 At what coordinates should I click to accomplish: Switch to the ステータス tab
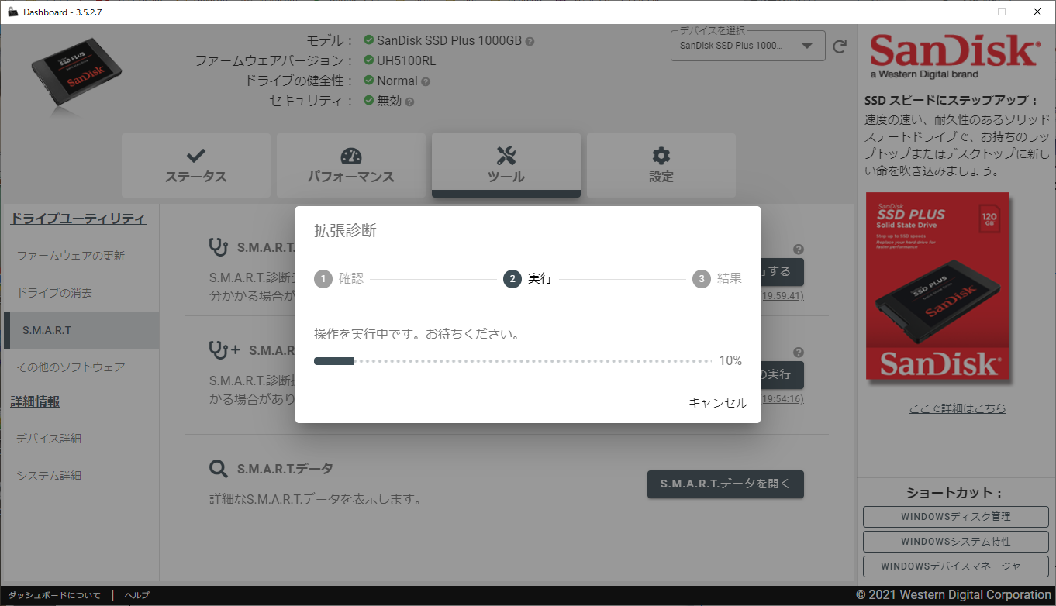196,165
